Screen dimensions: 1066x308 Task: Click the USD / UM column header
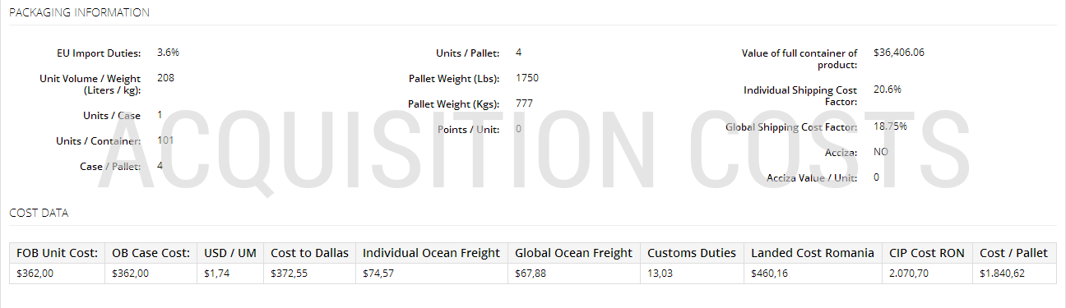tap(231, 253)
